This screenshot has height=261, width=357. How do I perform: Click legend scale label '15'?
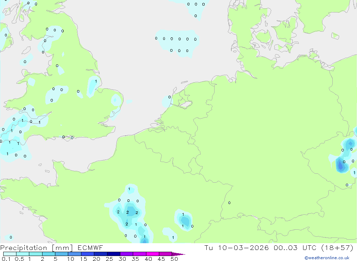coord(84,259)
